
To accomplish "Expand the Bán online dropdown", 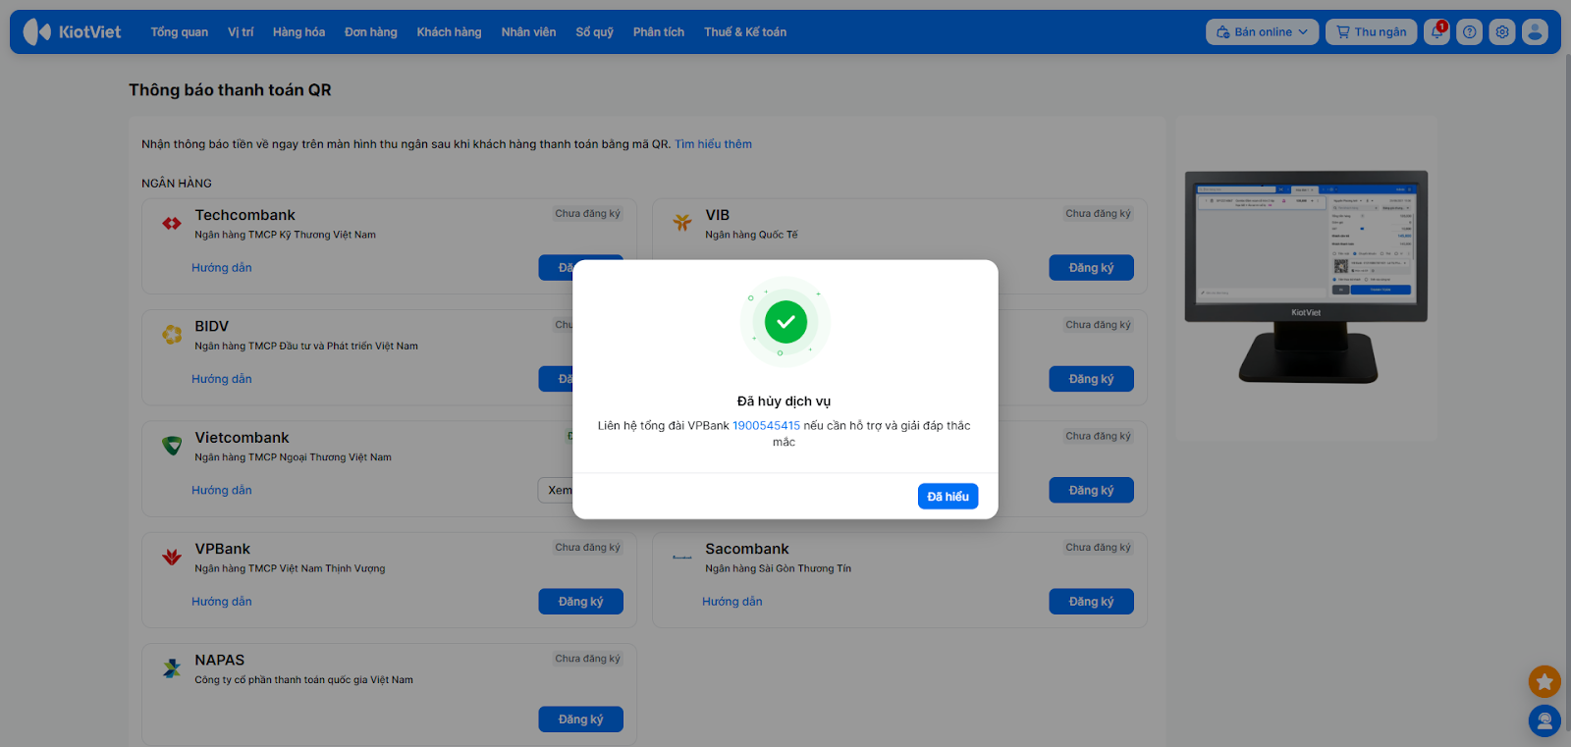I will [1263, 31].
